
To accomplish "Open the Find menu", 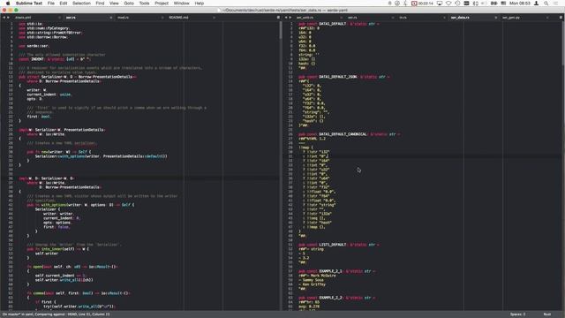I will point(100,4).
